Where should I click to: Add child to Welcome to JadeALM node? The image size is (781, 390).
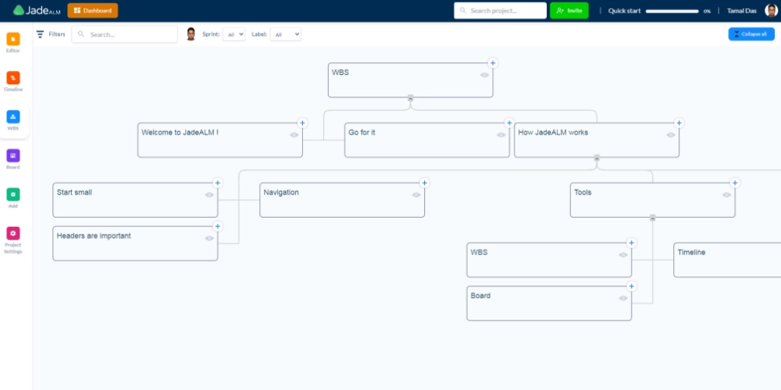[302, 123]
